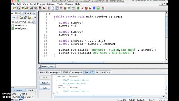Viewport: 179px width, 101px height.
Task: Open the All Files filter dropdown
Action: point(22,13)
